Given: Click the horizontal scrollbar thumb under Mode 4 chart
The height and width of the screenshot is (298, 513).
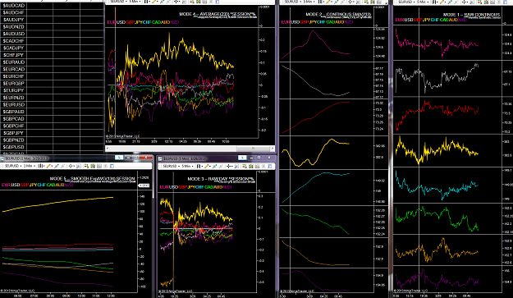Looking at the screenshot, I should 254,149.
